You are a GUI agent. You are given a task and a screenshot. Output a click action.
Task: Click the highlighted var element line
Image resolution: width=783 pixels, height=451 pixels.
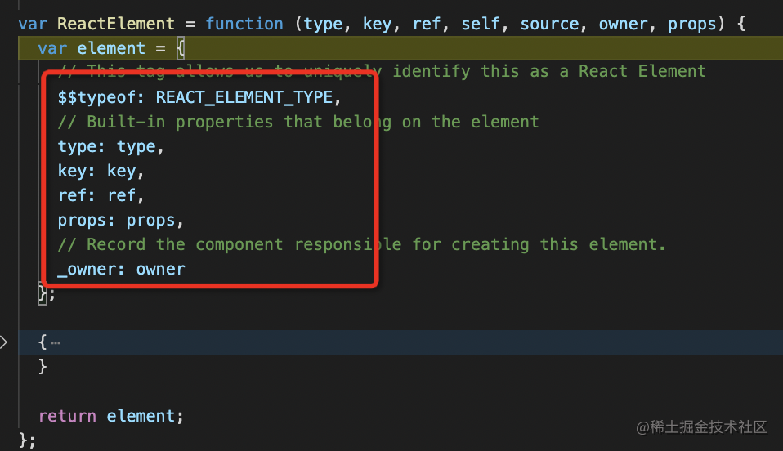[x=400, y=48]
